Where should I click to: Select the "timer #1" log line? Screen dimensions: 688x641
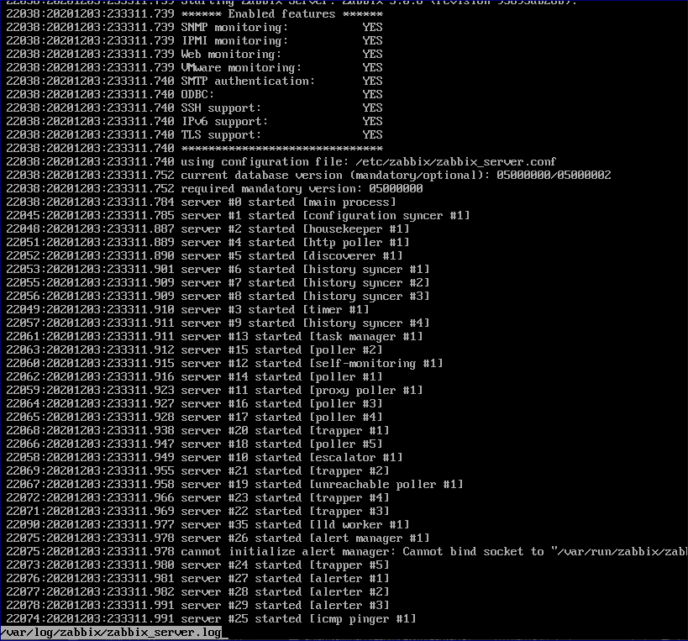(x=188, y=310)
